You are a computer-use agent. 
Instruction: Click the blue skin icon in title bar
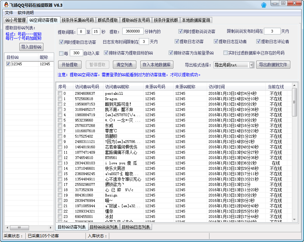264,5
